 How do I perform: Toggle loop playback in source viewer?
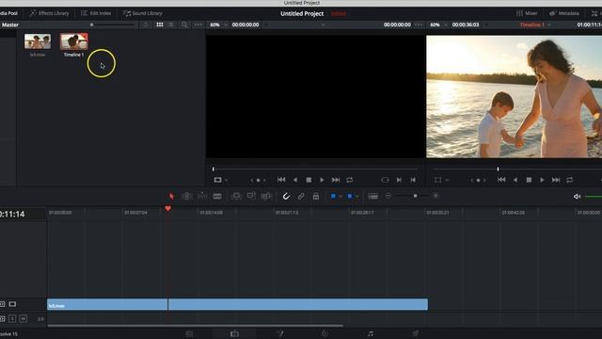[x=349, y=180]
